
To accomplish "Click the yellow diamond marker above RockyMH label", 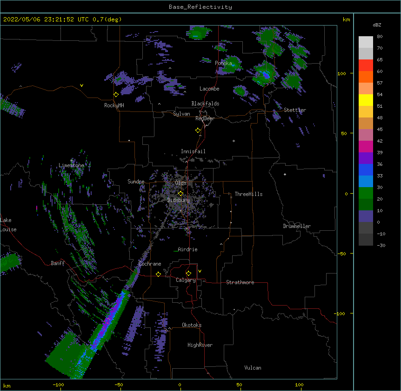I will 116,95.
